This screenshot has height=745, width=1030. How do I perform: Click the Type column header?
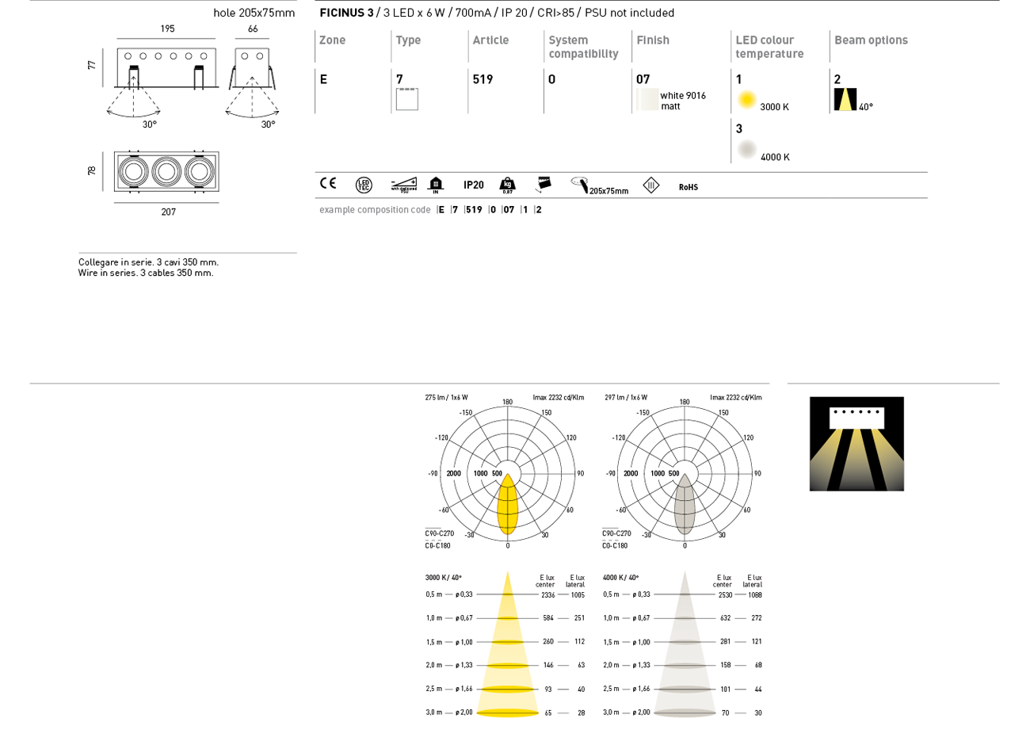(x=408, y=40)
